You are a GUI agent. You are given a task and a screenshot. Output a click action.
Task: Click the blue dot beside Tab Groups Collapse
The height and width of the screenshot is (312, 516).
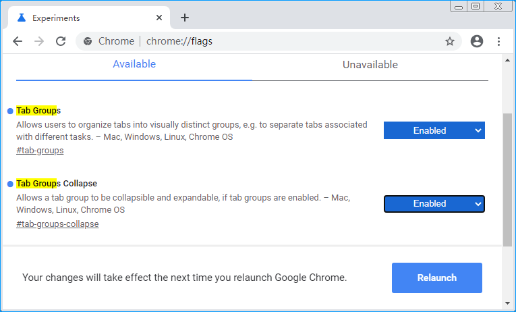click(x=10, y=184)
